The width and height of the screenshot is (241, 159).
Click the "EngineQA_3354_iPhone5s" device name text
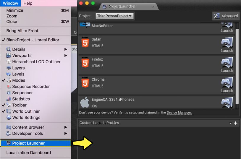point(113,99)
